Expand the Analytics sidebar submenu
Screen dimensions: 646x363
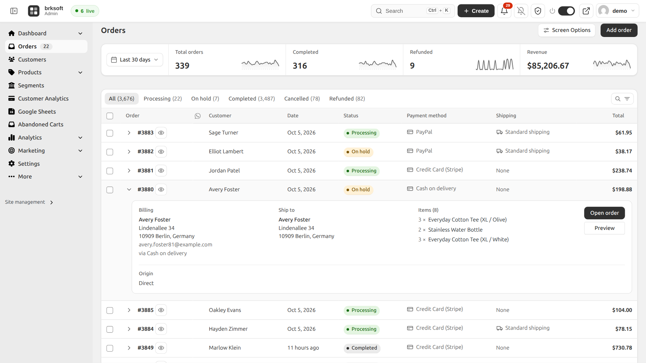(80, 138)
